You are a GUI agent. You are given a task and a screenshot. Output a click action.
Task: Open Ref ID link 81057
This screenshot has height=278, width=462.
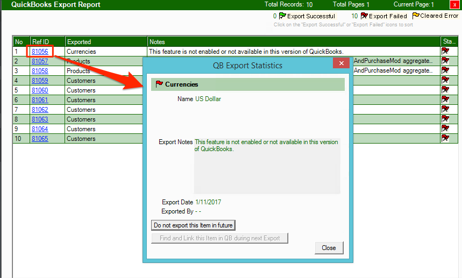pos(40,61)
